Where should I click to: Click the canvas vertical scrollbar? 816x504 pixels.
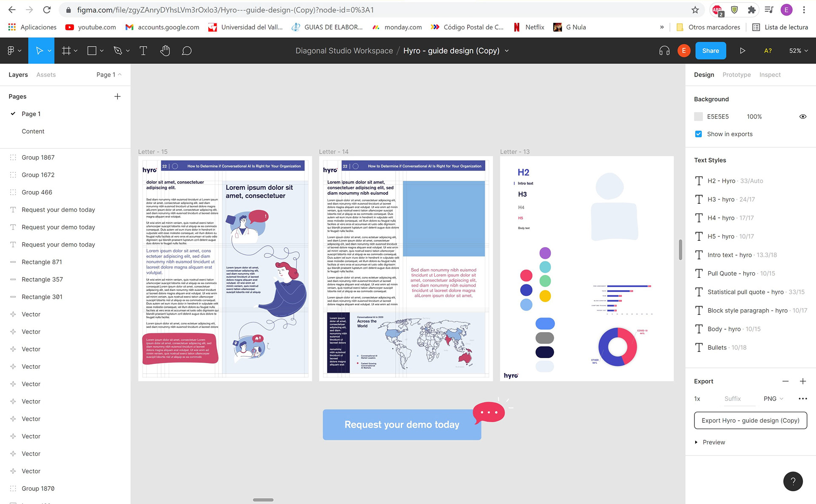coord(680,250)
